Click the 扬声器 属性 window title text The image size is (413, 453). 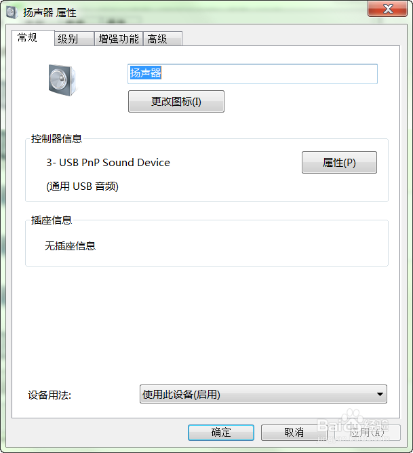pyautogui.click(x=50, y=13)
